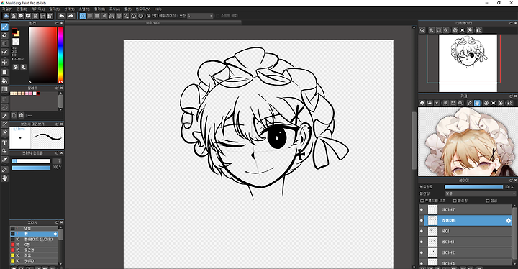The image size is (518, 269).
Task: Select the Lasso selection tool
Action: [x=4, y=107]
